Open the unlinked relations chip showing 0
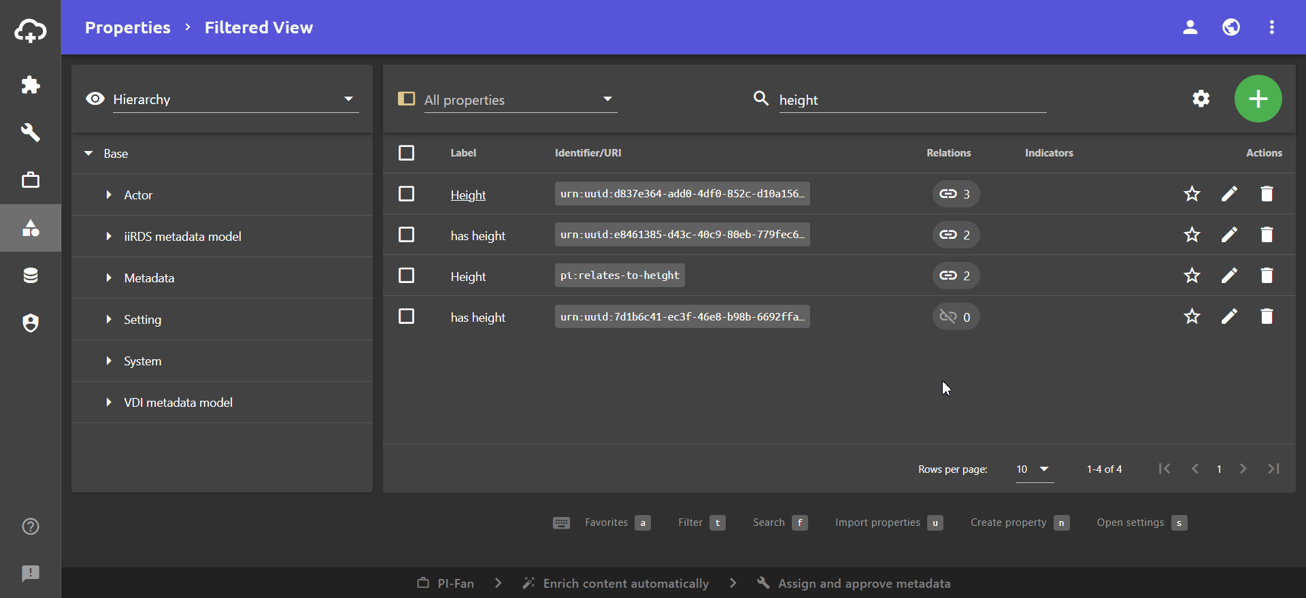 [x=956, y=316]
